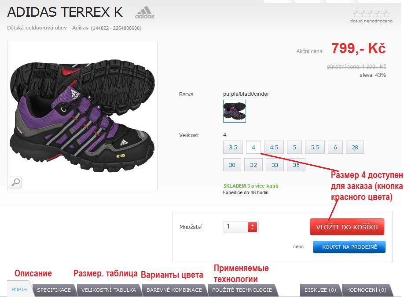
Task: Click the Vložit do košíku button
Action: click(347, 227)
